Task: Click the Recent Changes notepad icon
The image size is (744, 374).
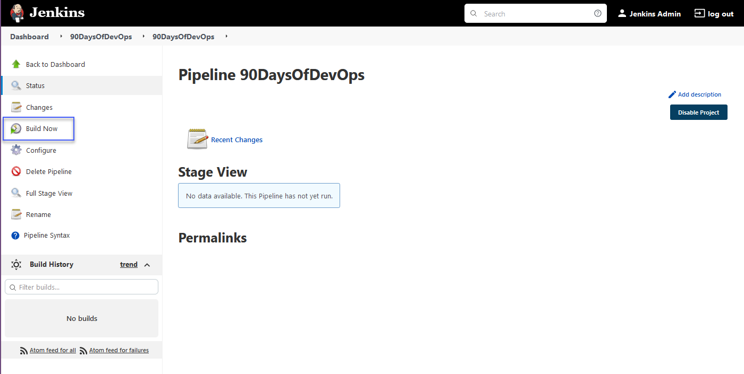Action: (197, 139)
